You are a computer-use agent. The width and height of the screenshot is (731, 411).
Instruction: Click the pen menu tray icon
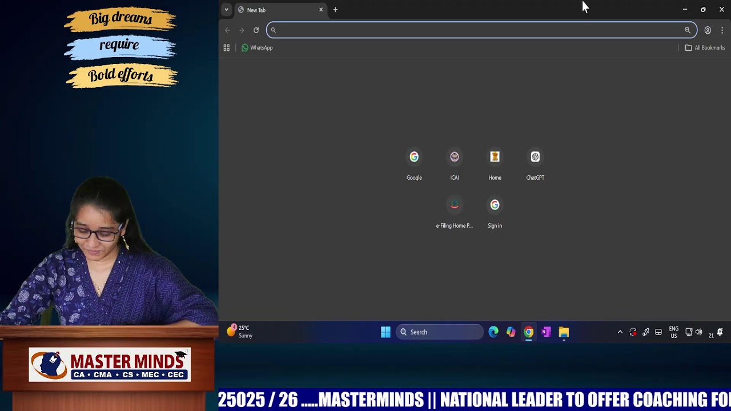tap(646, 332)
